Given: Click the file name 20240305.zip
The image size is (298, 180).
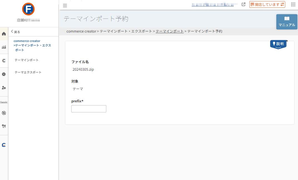Looking at the screenshot, I should point(83,69).
